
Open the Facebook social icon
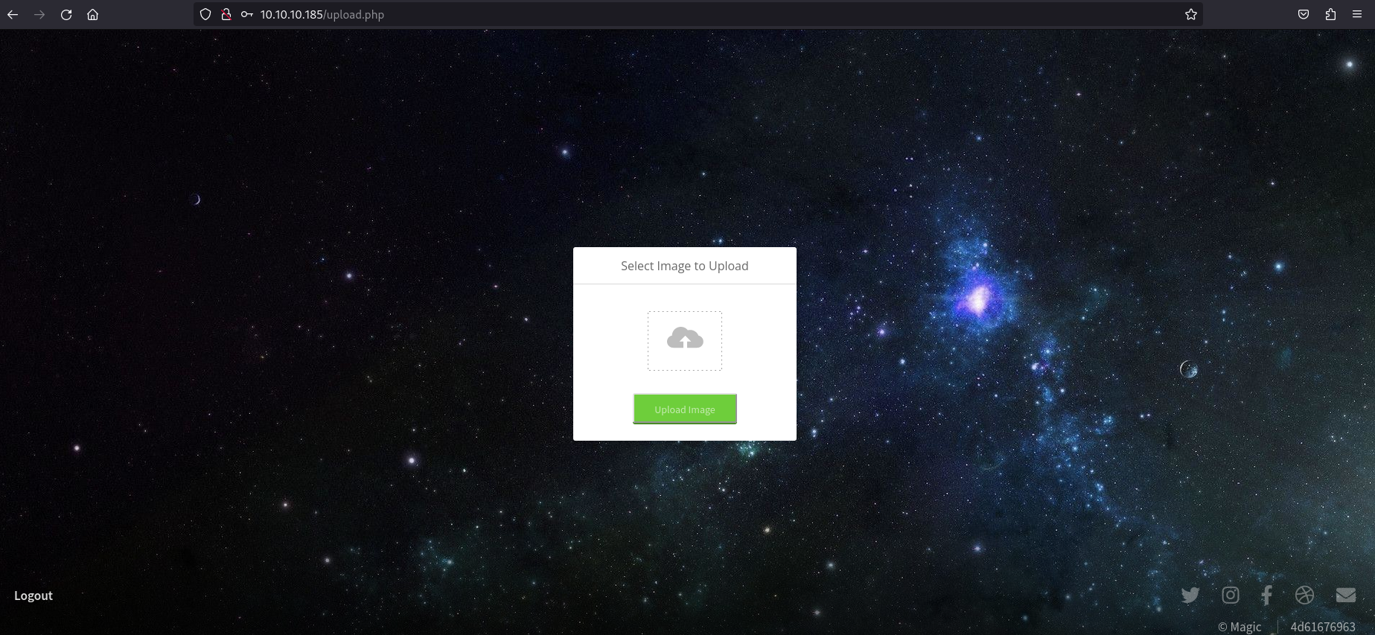[x=1266, y=595]
